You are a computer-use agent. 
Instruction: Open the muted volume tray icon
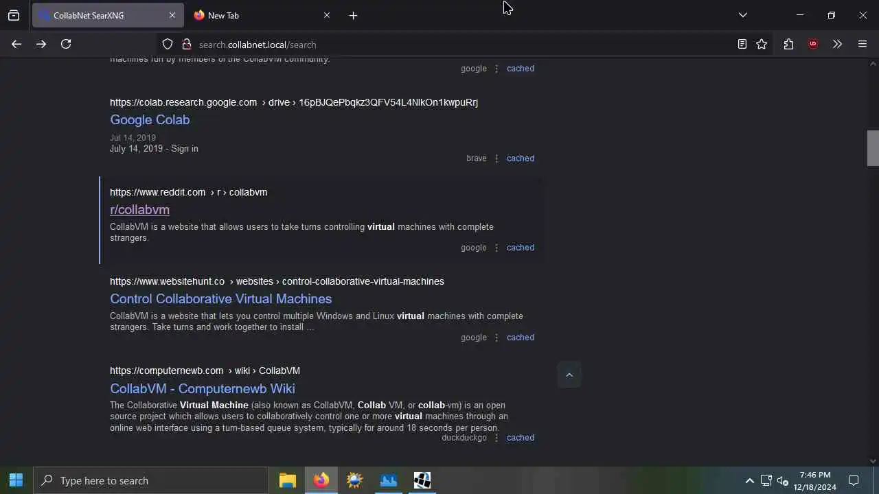[x=783, y=480]
